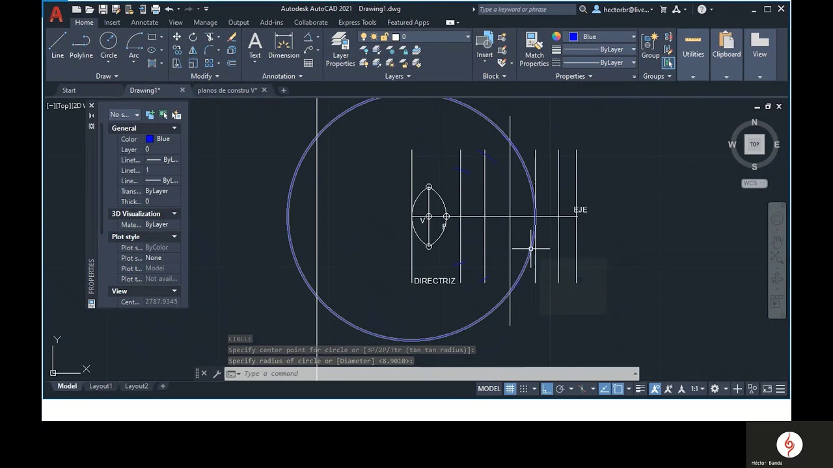Viewport: 833px width, 468px height.
Task: Click the Dimension tool icon
Action: point(284,45)
